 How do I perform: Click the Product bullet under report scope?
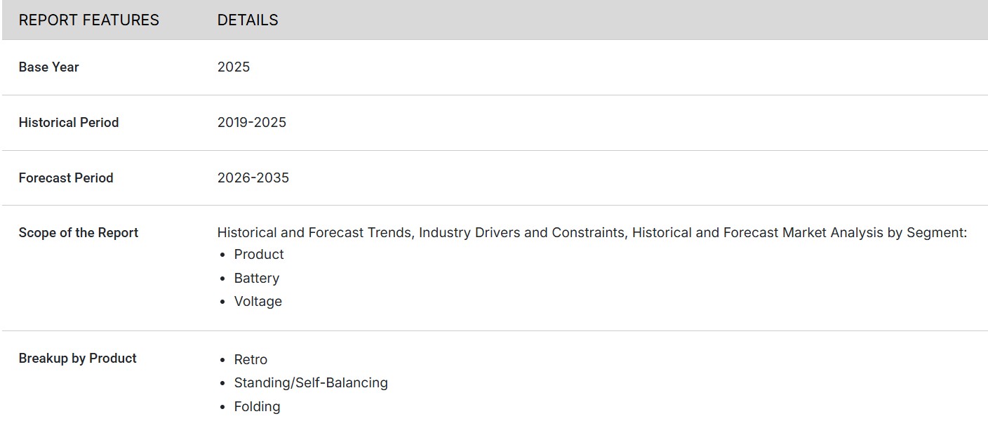click(259, 255)
